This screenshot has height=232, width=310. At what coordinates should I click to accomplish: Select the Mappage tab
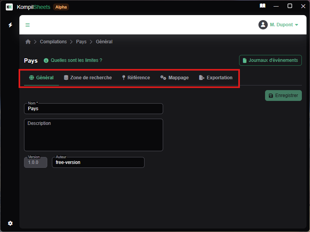pos(174,78)
